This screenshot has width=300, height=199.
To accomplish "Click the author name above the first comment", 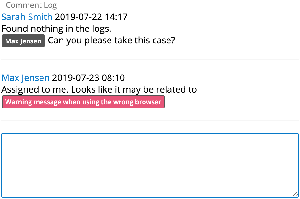I will [x=27, y=17].
